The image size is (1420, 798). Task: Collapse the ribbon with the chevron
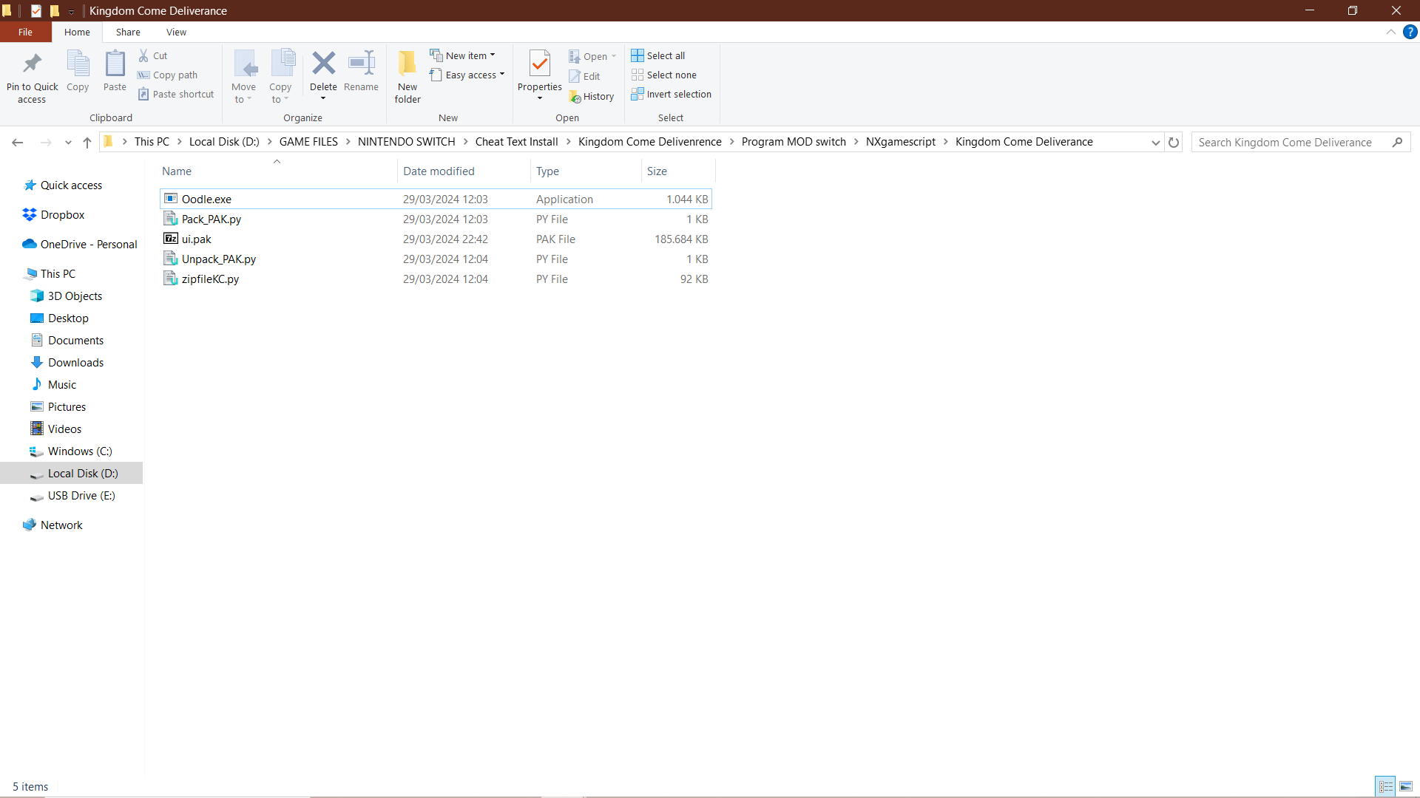coord(1391,32)
